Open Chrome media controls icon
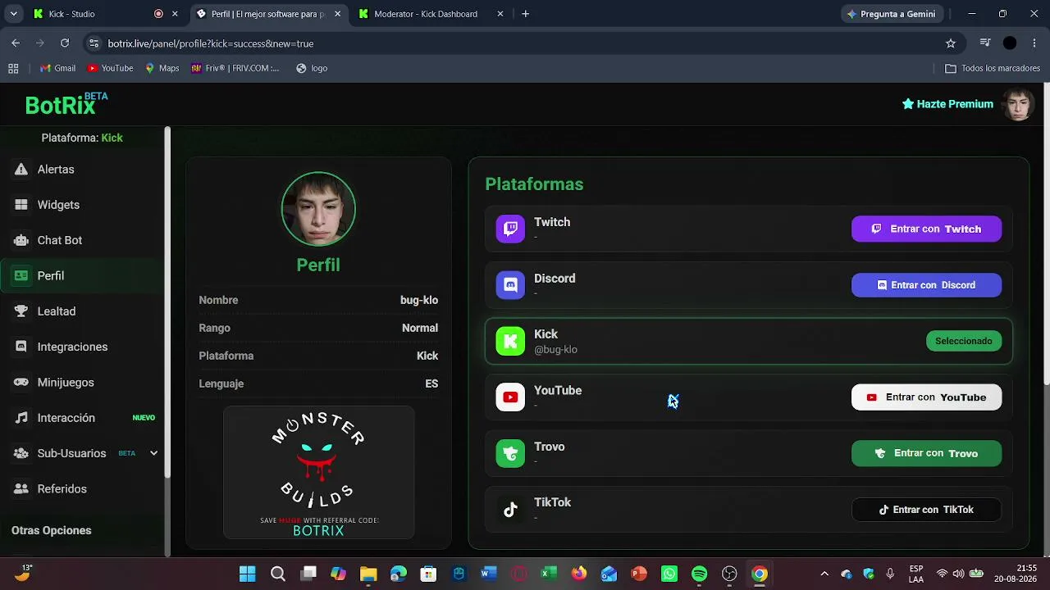1050x590 pixels. [x=985, y=43]
